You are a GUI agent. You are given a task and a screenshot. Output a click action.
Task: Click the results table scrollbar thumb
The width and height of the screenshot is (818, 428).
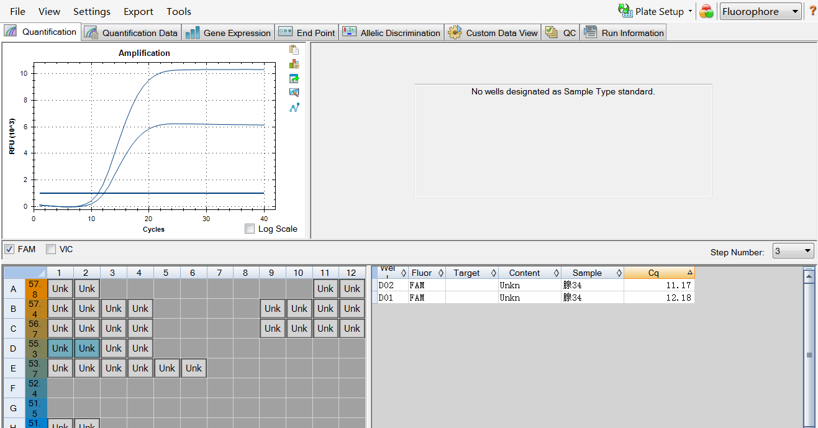pos(809,355)
